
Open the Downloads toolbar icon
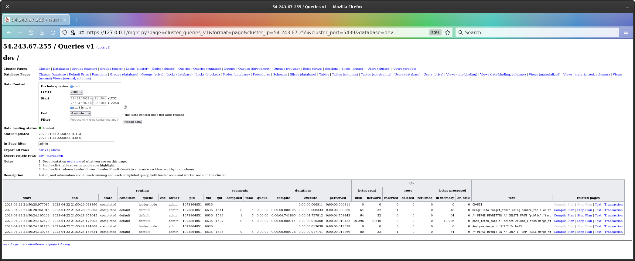pyautogui.click(x=42, y=32)
